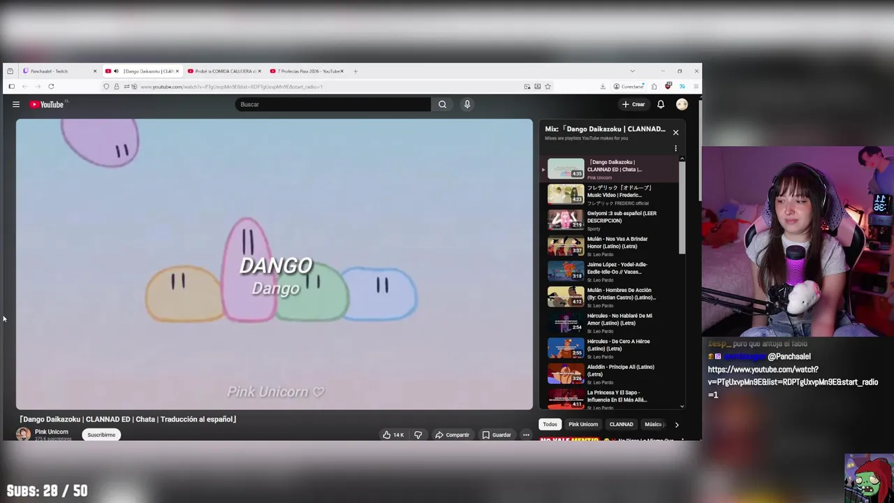Click the Guardar save button

click(497, 435)
